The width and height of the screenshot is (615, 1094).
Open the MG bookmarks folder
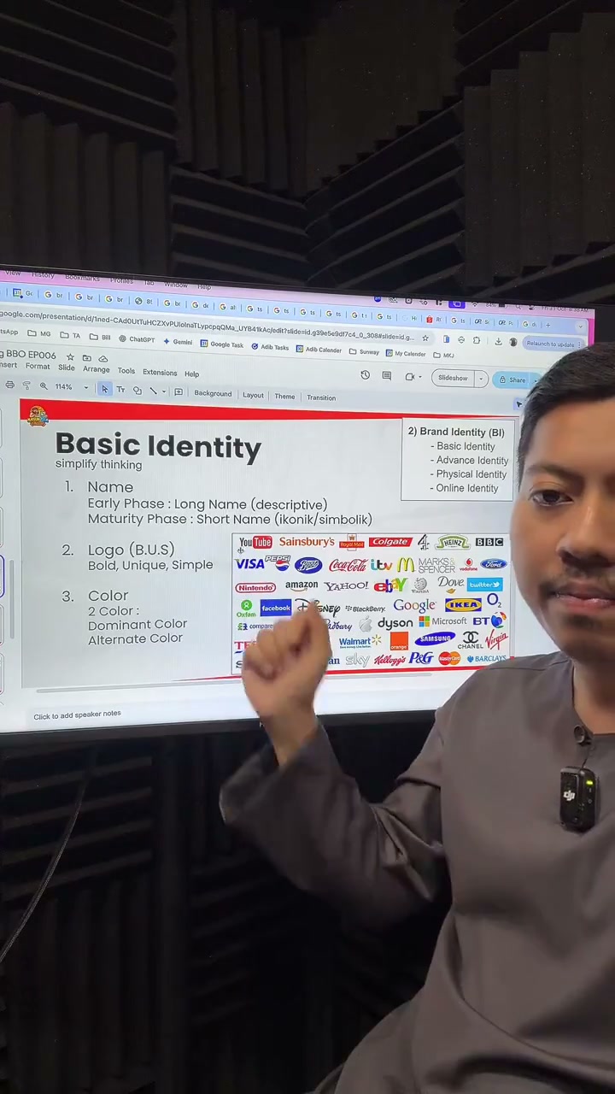tap(38, 333)
